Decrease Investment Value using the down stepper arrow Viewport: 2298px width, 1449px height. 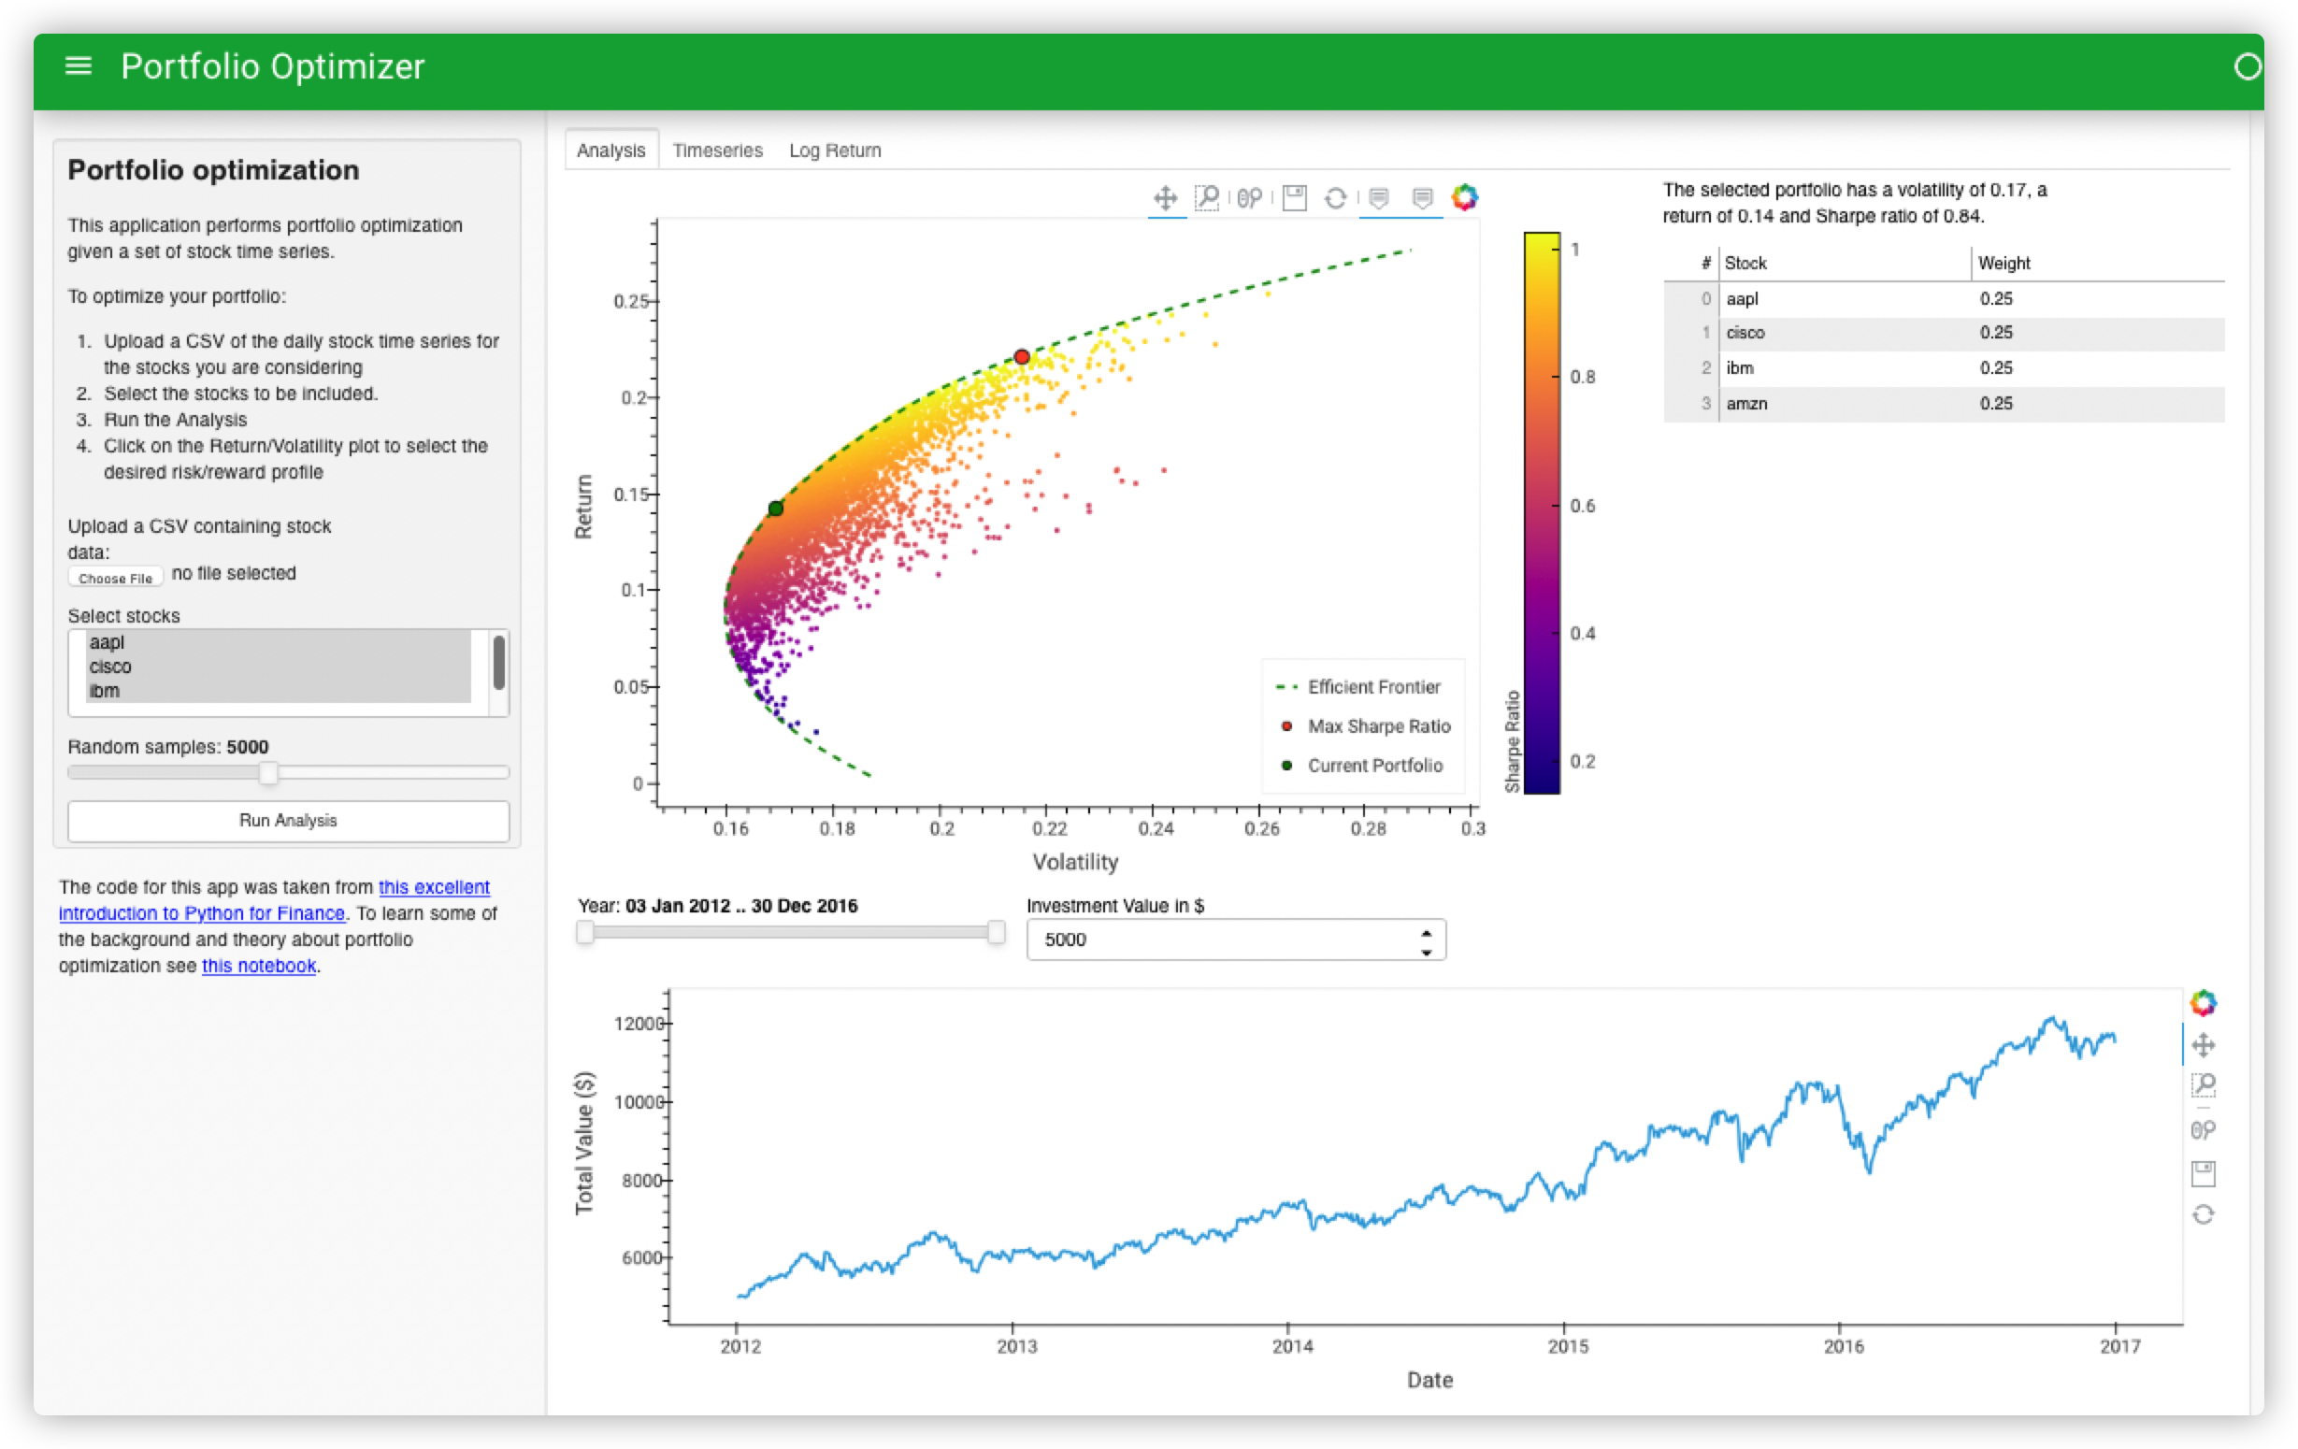point(1426,951)
